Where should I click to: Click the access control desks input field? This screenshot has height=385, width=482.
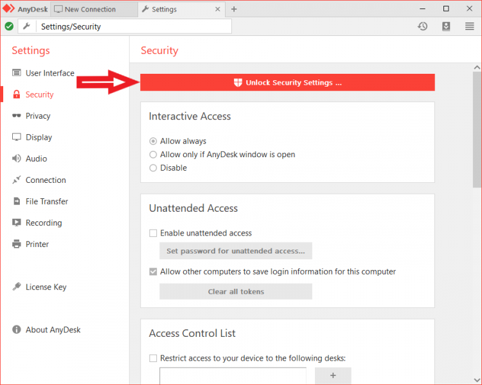tap(233, 375)
